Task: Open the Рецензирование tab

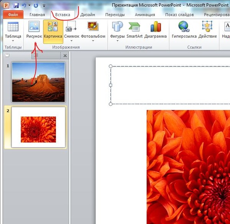Action: coord(217,15)
